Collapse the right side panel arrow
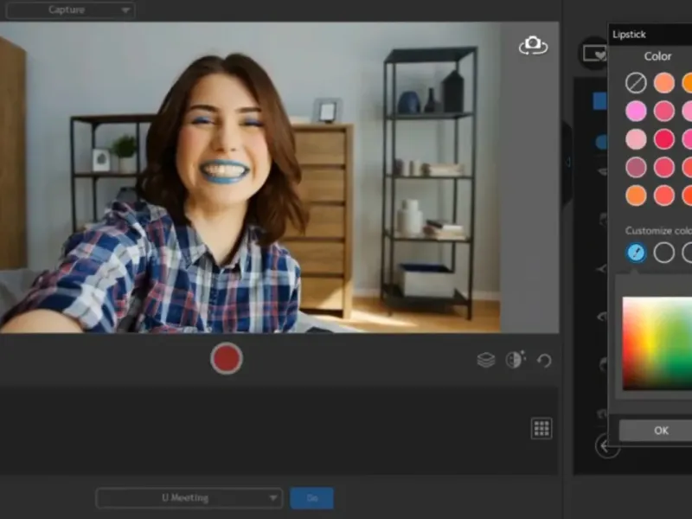The height and width of the screenshot is (519, 692). pos(567,162)
